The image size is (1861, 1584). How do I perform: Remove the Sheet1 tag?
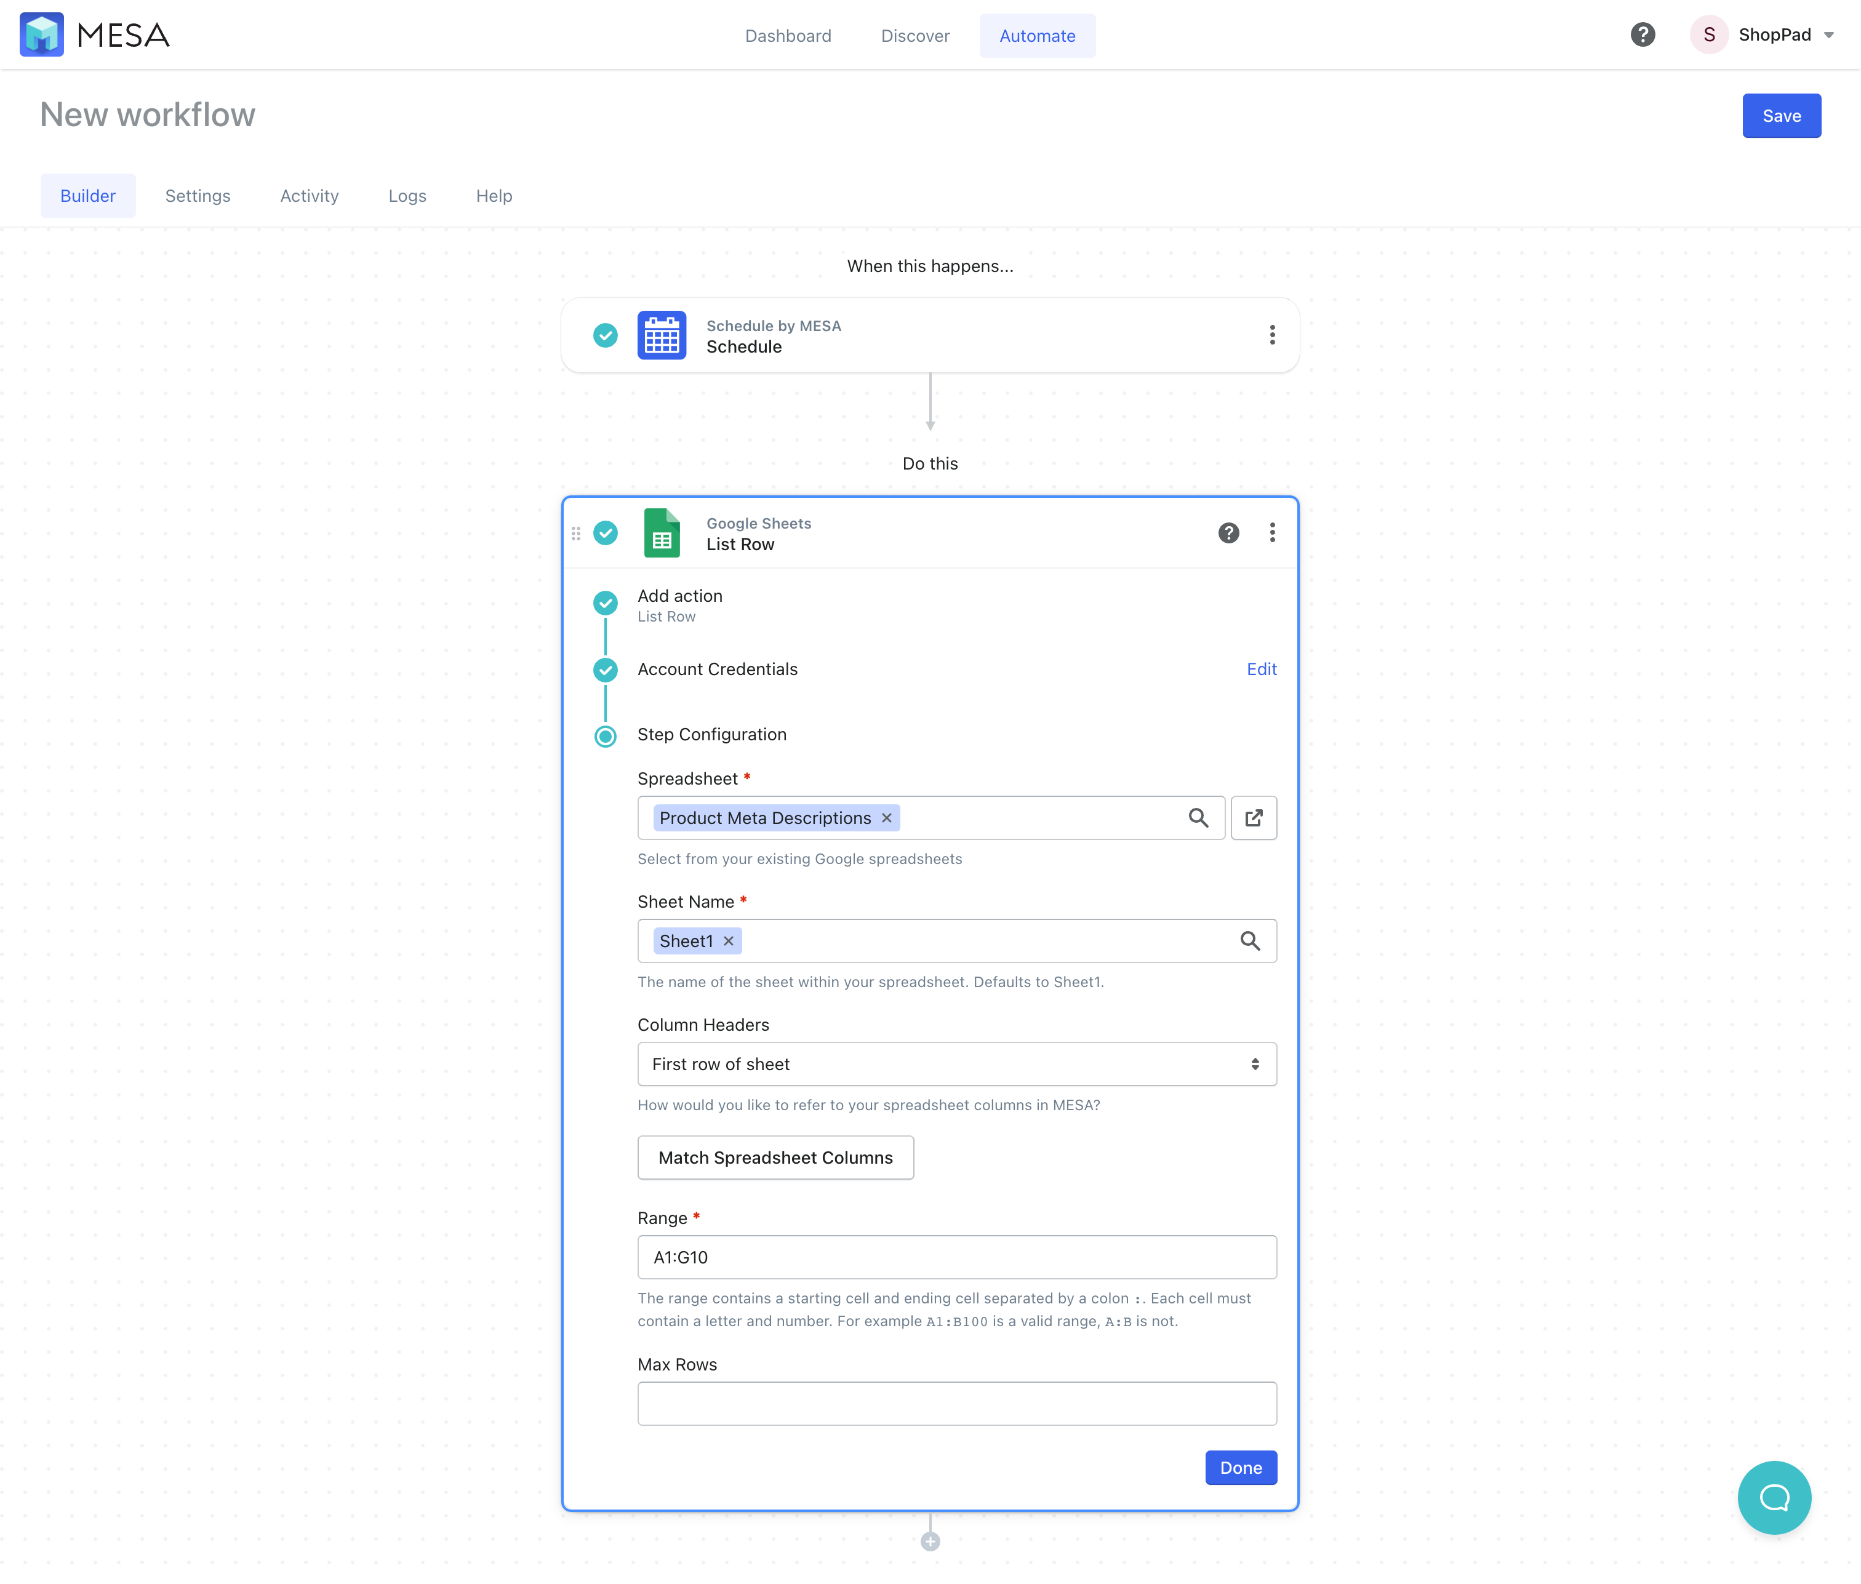point(729,941)
